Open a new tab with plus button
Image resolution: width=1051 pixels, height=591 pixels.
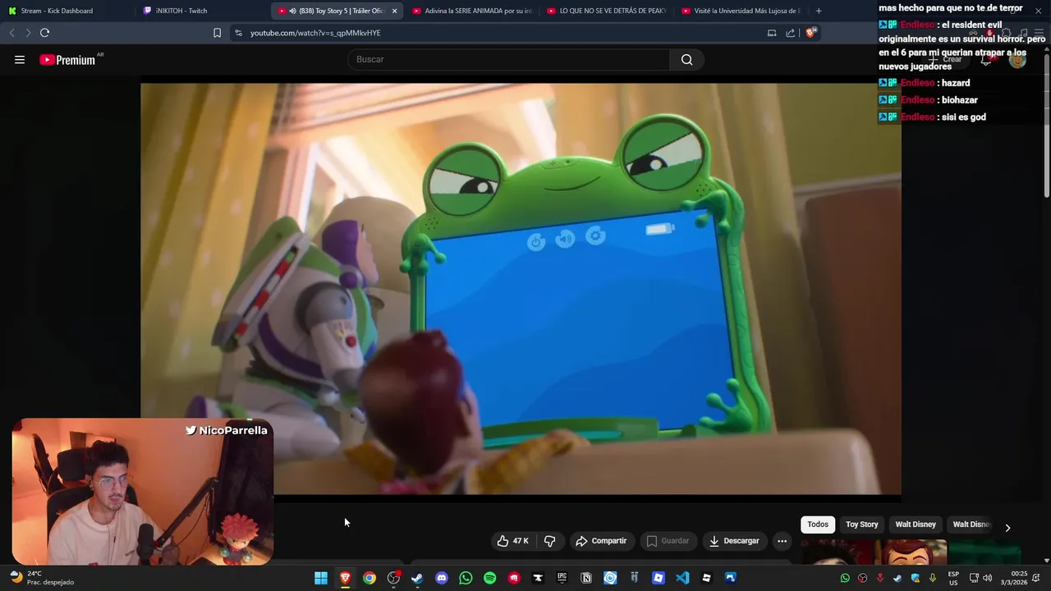tap(819, 11)
